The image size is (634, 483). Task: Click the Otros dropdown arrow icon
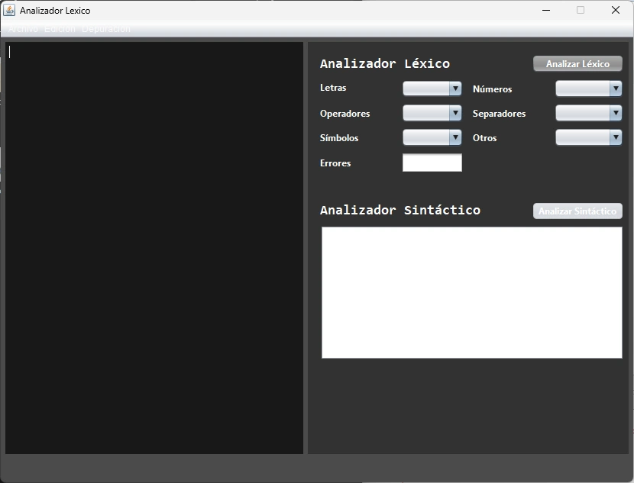(x=616, y=137)
